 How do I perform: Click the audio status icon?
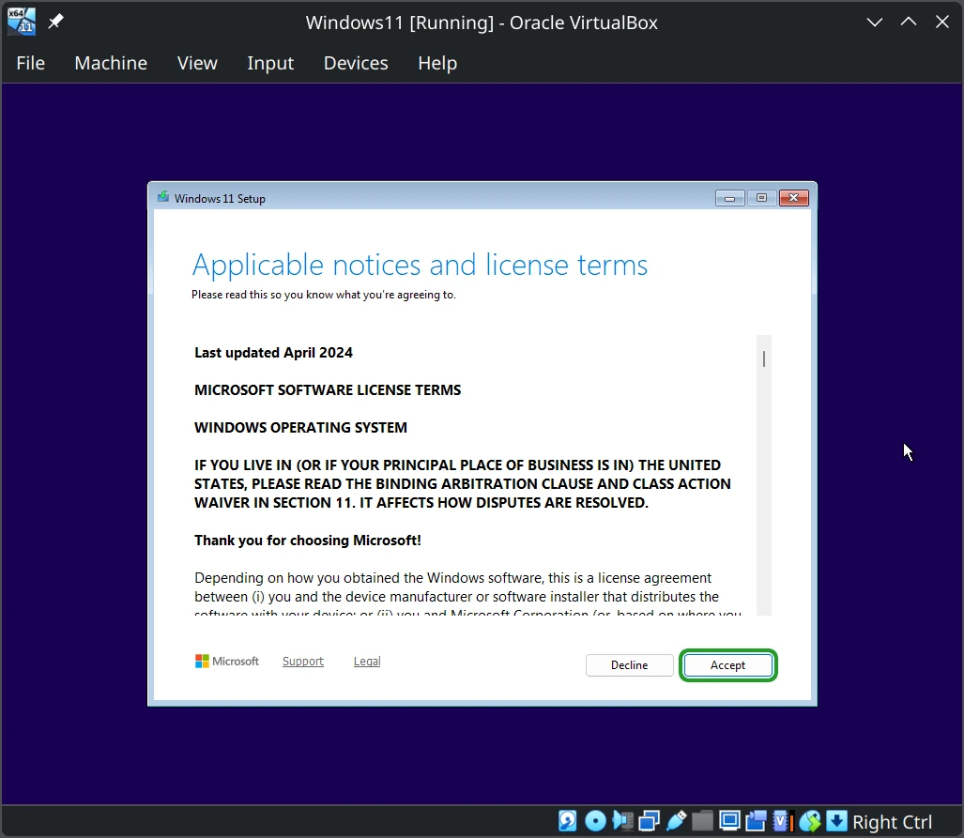click(622, 820)
